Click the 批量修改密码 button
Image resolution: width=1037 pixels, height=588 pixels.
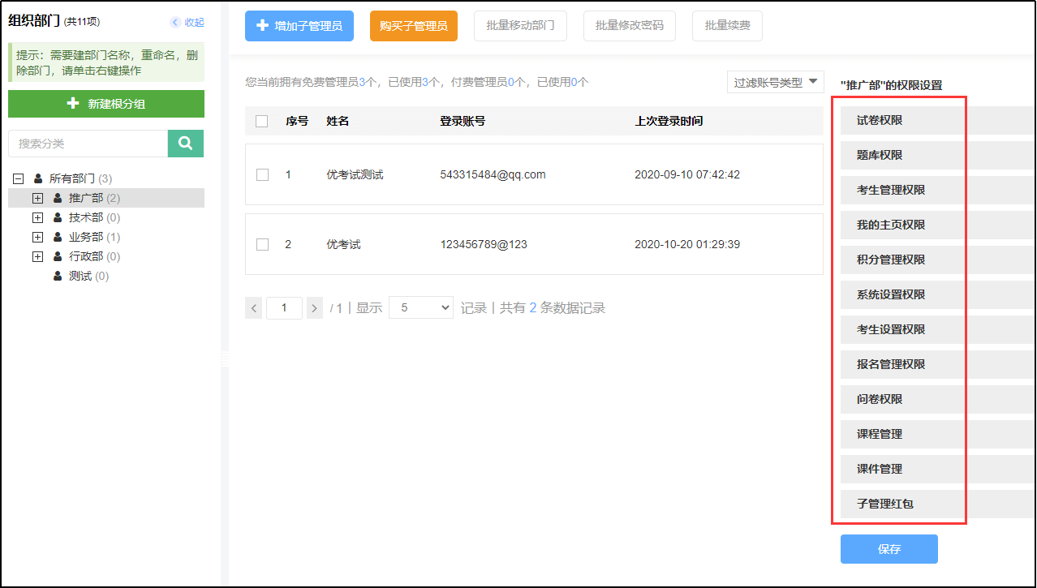630,26
